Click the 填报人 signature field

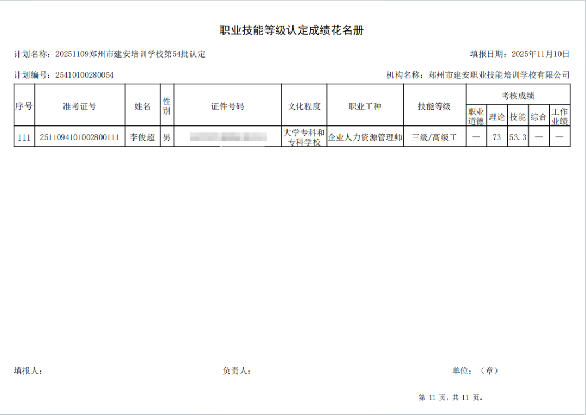click(28, 371)
